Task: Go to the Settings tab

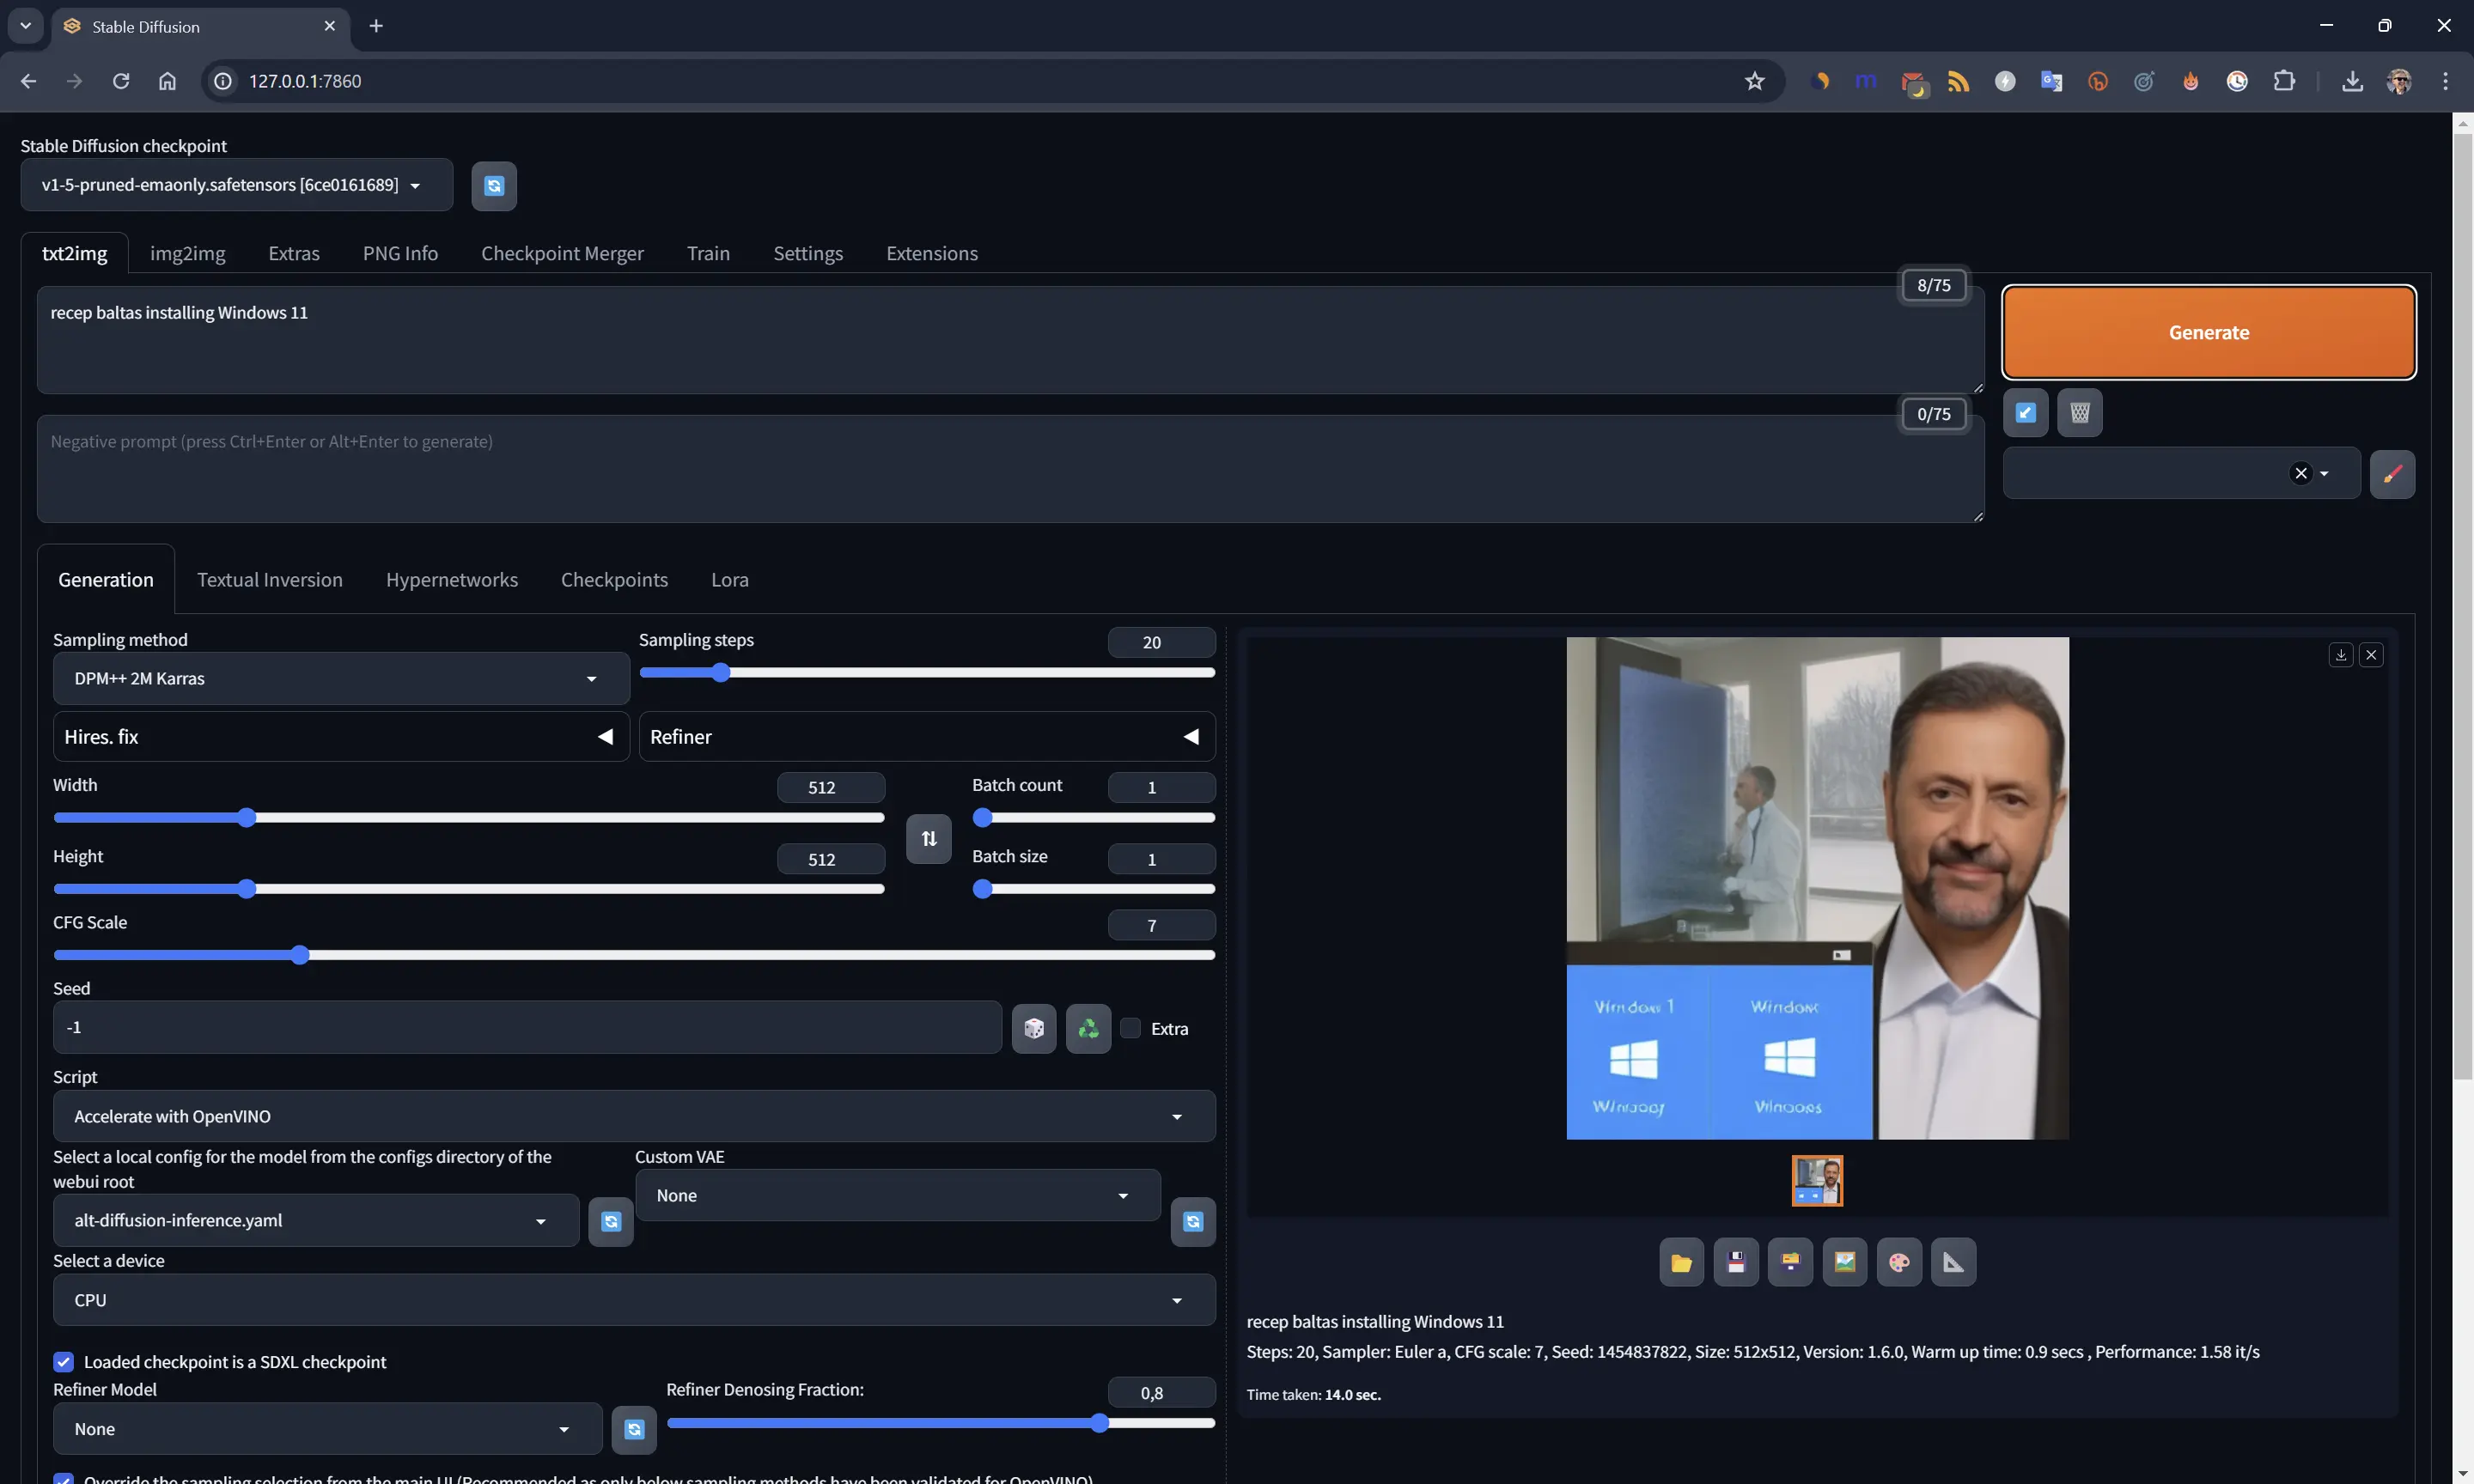Action: 808,254
